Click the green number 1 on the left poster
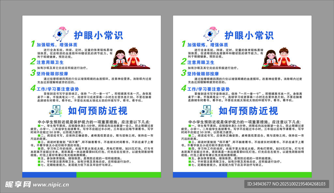Viewport: 334px width, 193px height. [33, 44]
